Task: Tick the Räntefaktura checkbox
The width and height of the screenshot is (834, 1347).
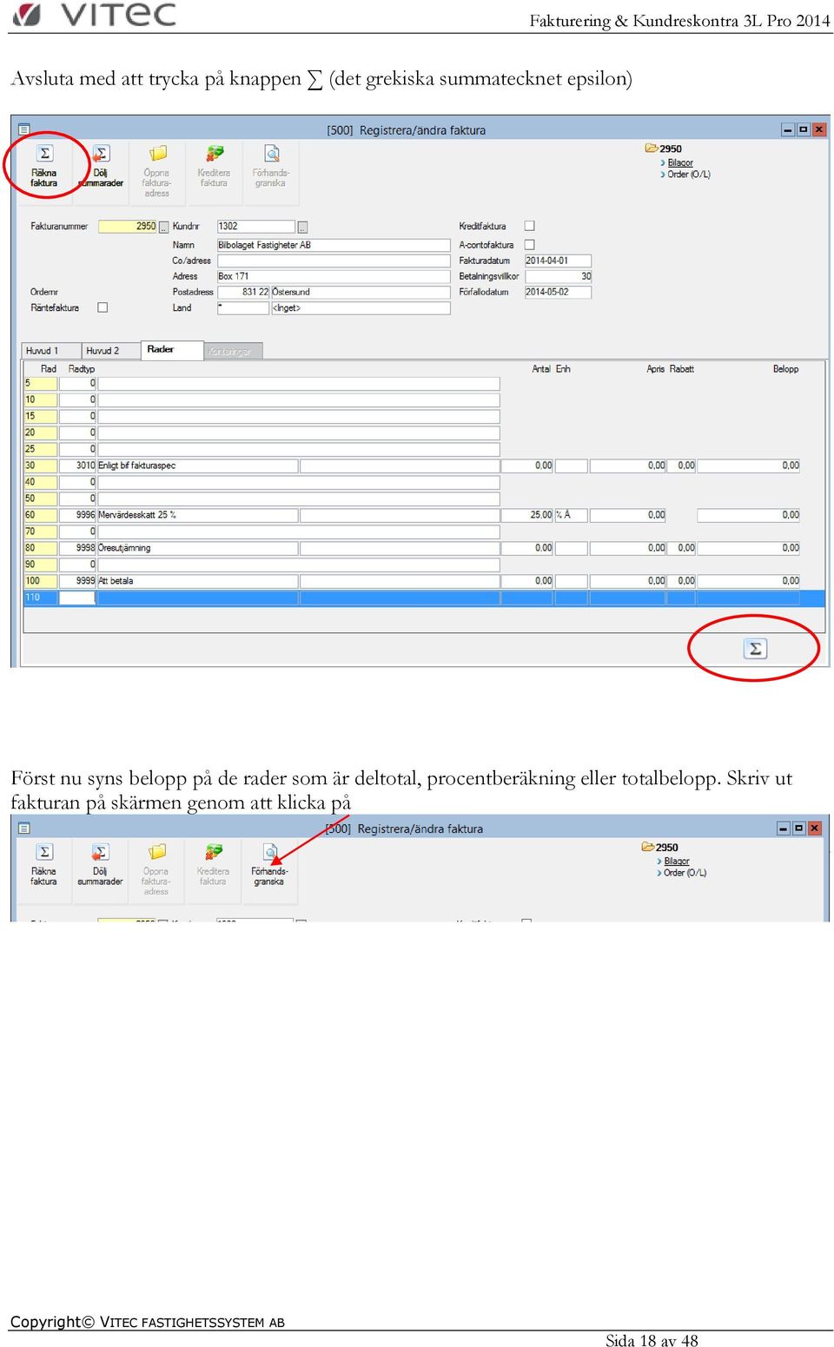Action: (x=103, y=307)
